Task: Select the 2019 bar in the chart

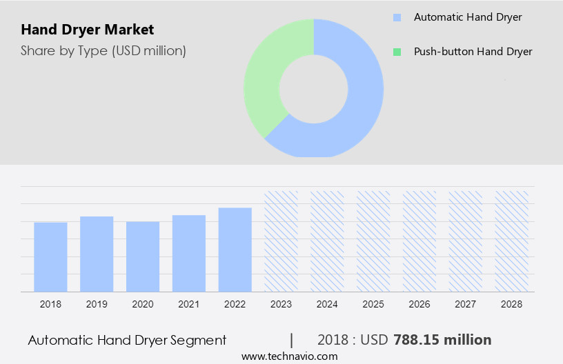Action: click(97, 254)
